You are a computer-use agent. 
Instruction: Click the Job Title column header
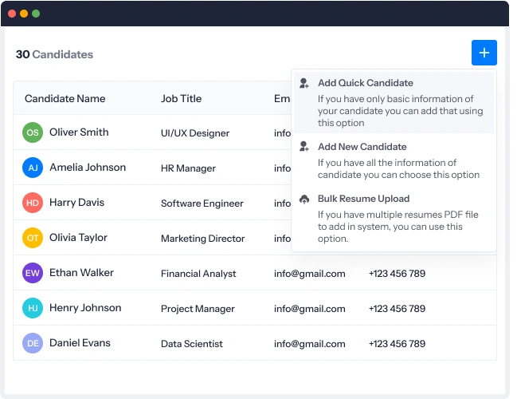click(x=181, y=98)
